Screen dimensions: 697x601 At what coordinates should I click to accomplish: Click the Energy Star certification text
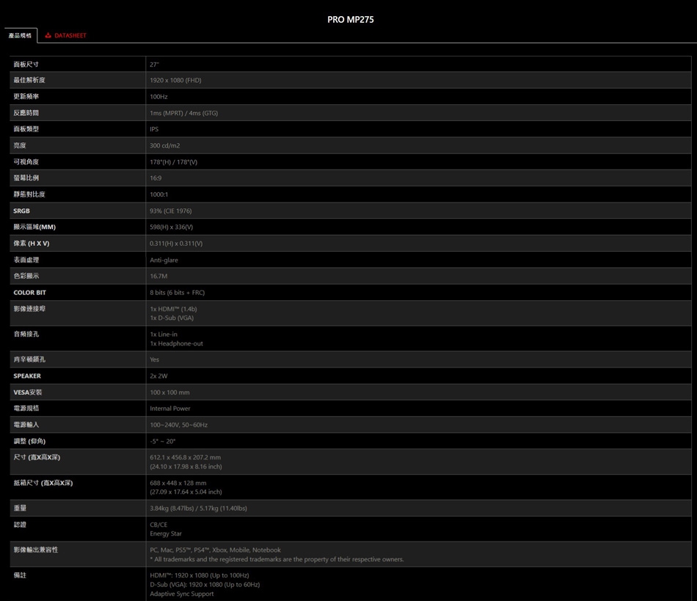166,533
